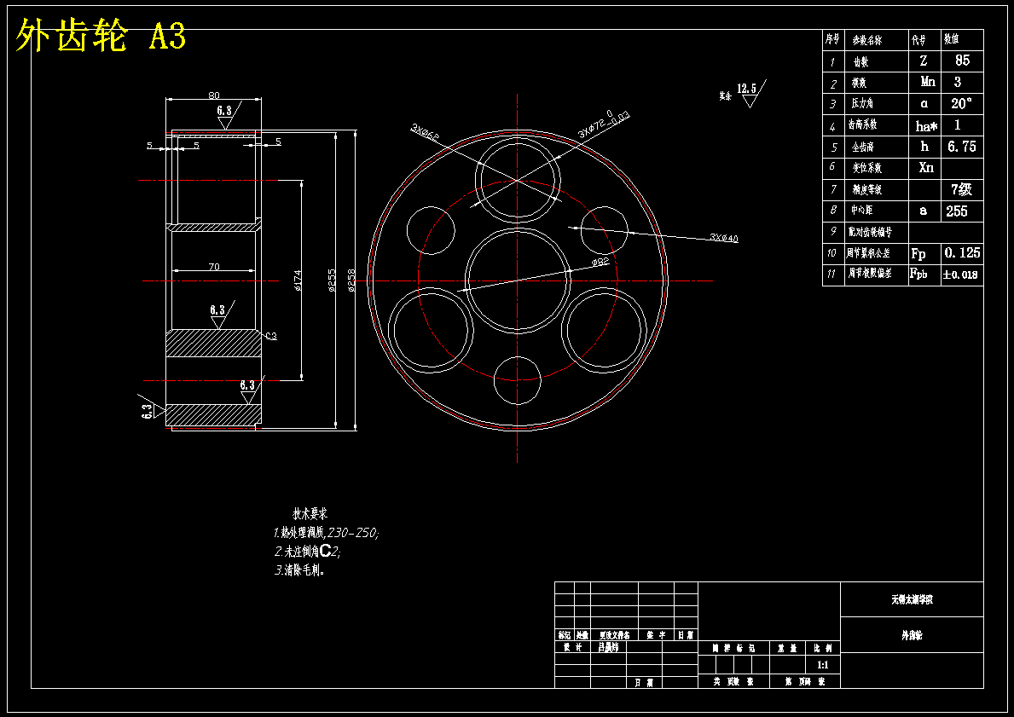
Task: Select the '3Xø40' hole callout
Action: [x=724, y=238]
